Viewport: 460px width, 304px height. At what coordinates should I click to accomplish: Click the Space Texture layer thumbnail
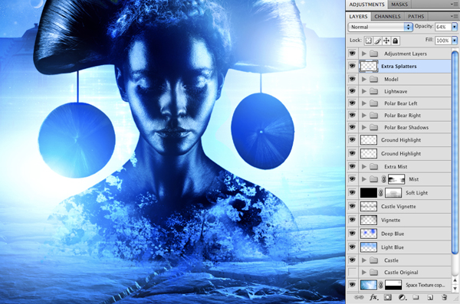tap(369, 285)
